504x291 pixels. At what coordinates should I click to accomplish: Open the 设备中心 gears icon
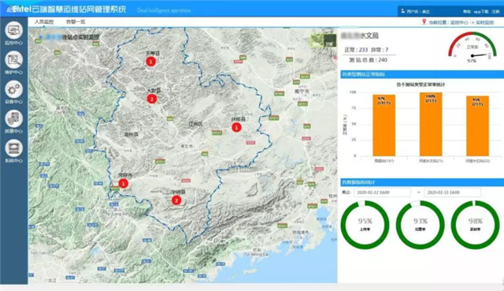[13, 89]
